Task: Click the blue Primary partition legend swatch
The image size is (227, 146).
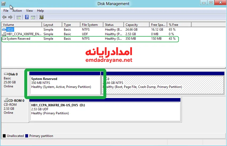Action: tap(27, 136)
